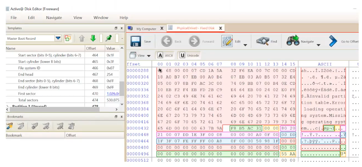The height and width of the screenshot is (167, 362).
Task: Open the Master Boot Record template dropdown
Action: tap(58, 39)
